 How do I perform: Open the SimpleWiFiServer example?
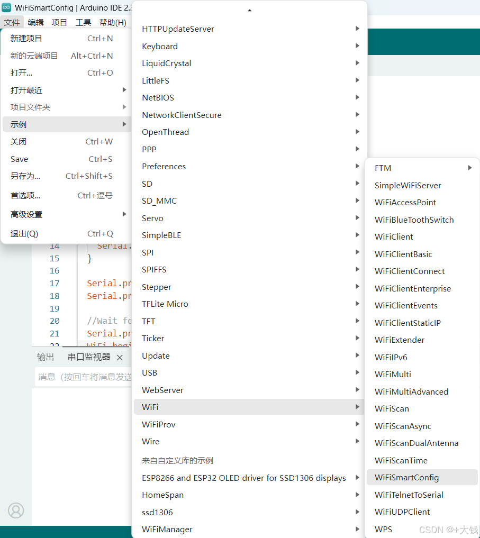point(422,185)
